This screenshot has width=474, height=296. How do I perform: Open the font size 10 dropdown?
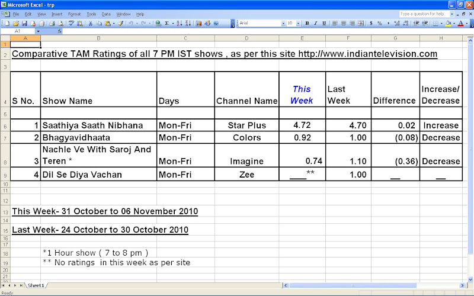(298, 23)
